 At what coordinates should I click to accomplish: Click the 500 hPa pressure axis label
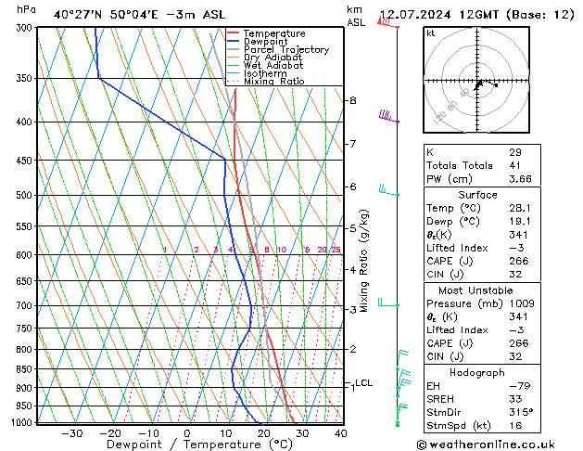coord(24,196)
